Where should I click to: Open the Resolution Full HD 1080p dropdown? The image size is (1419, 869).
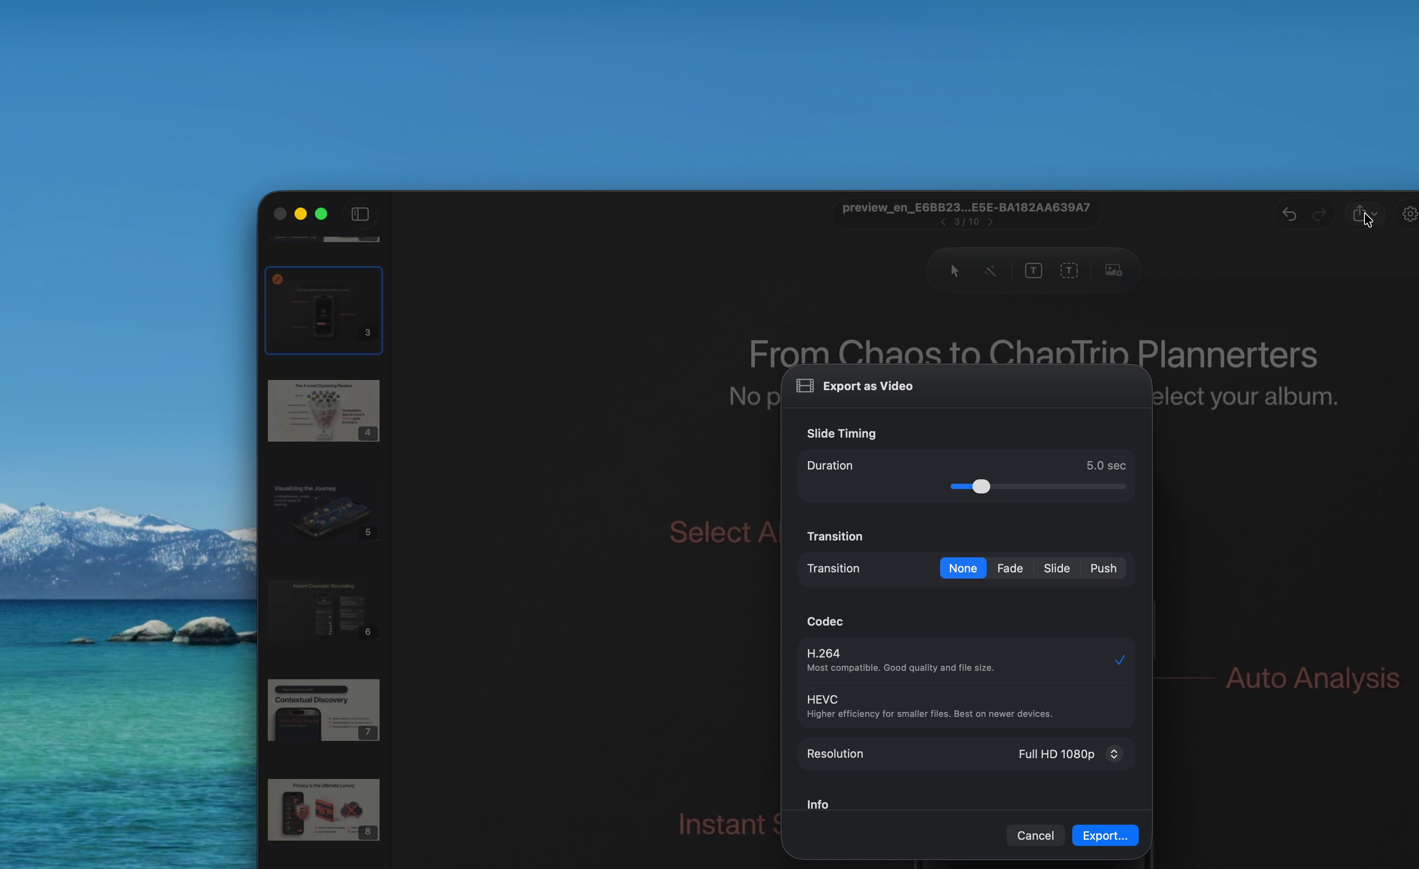click(1070, 754)
